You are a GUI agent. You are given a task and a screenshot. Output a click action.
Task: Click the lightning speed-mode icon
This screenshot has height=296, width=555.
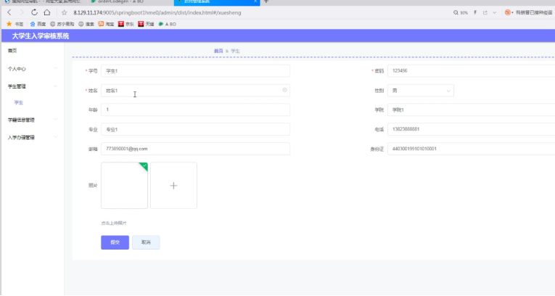point(475,12)
